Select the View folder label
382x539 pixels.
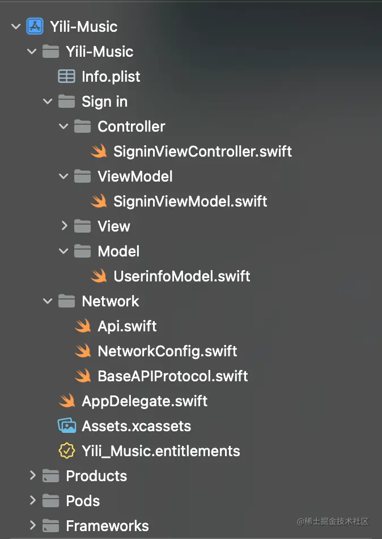(x=114, y=226)
